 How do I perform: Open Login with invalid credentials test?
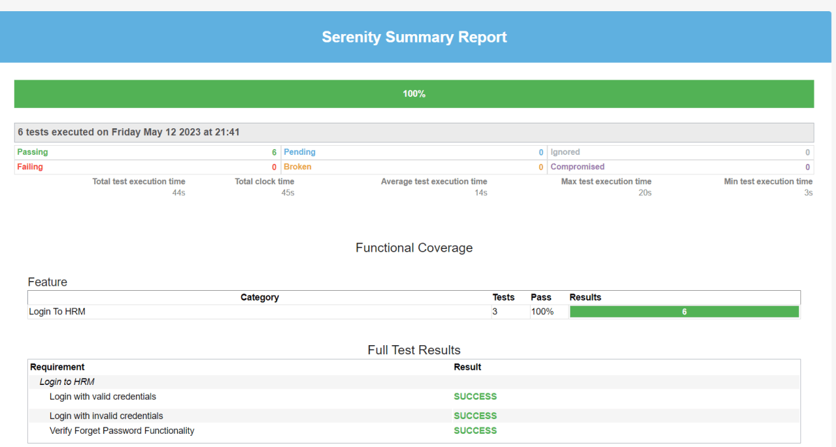[106, 416]
